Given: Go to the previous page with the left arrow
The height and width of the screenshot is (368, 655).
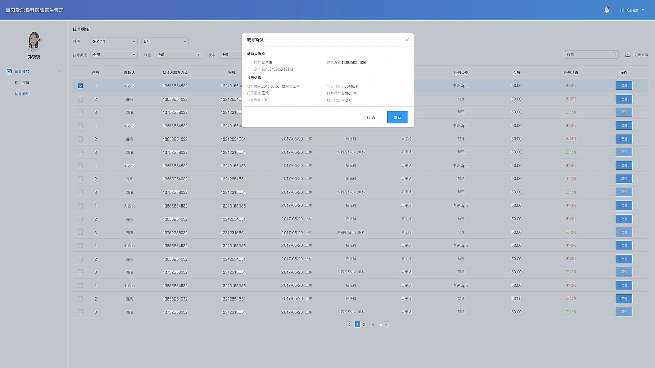Looking at the screenshot, I should coord(349,324).
